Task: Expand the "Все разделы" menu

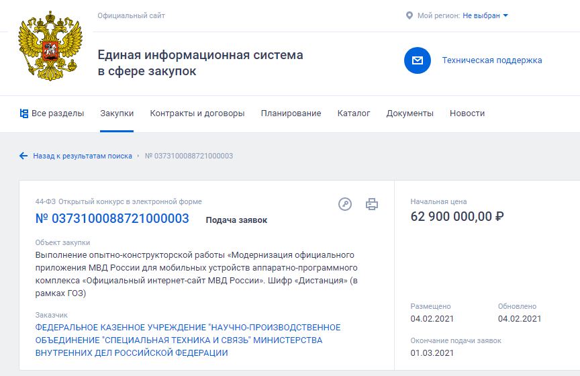Action: point(57,113)
